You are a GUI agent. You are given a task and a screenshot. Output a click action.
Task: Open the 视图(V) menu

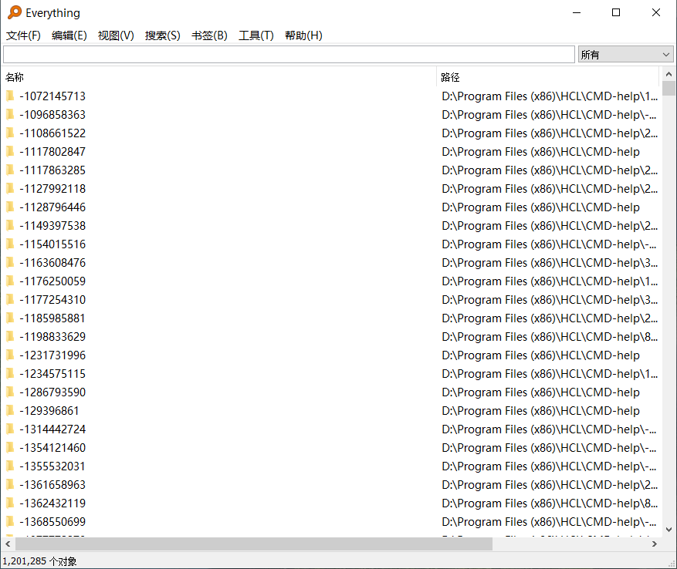click(x=116, y=35)
